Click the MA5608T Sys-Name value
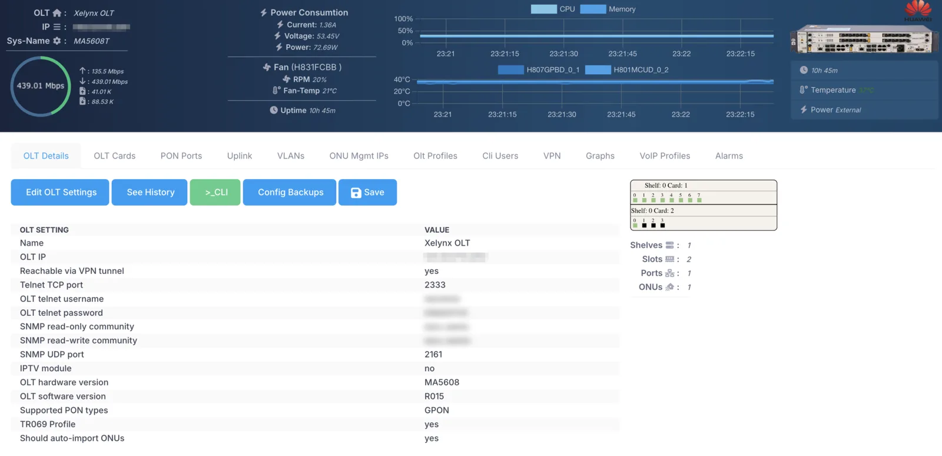This screenshot has width=942, height=456. pos(92,41)
